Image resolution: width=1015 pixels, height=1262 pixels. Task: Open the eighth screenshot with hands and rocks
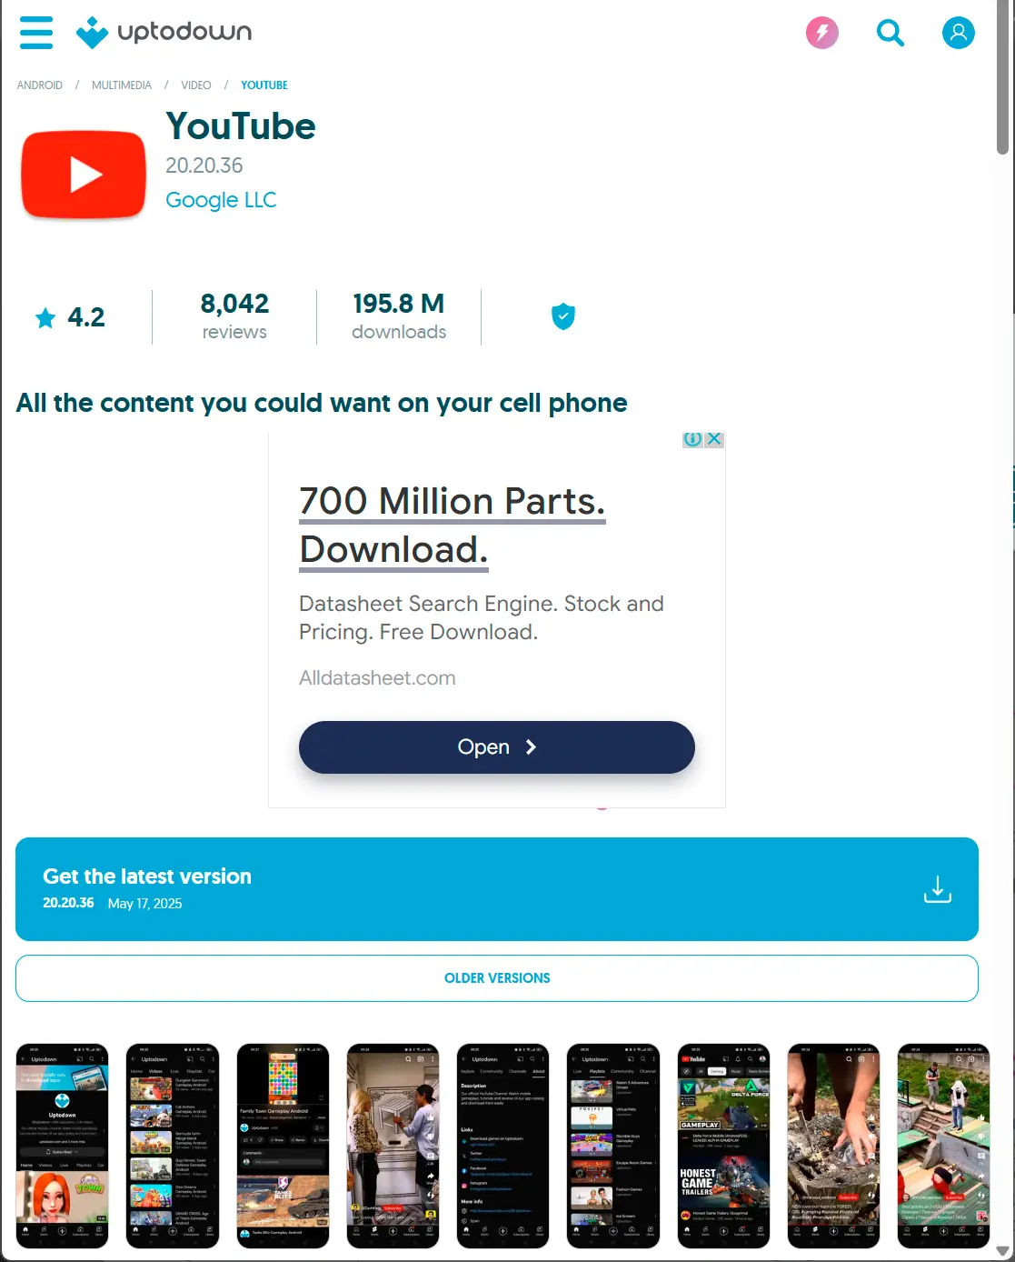click(833, 1146)
